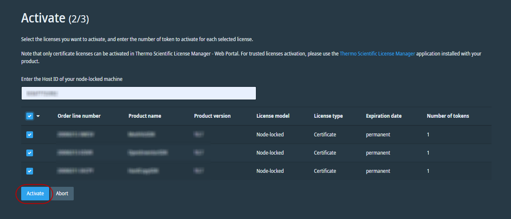The image size is (511, 219).
Task: Sort by Order line number column
Action: pyautogui.click(x=79, y=116)
